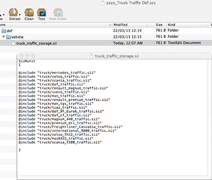Click the daf_XF_Euro6_traffic.sii include line
212x180 pixels.
click(x=61, y=111)
